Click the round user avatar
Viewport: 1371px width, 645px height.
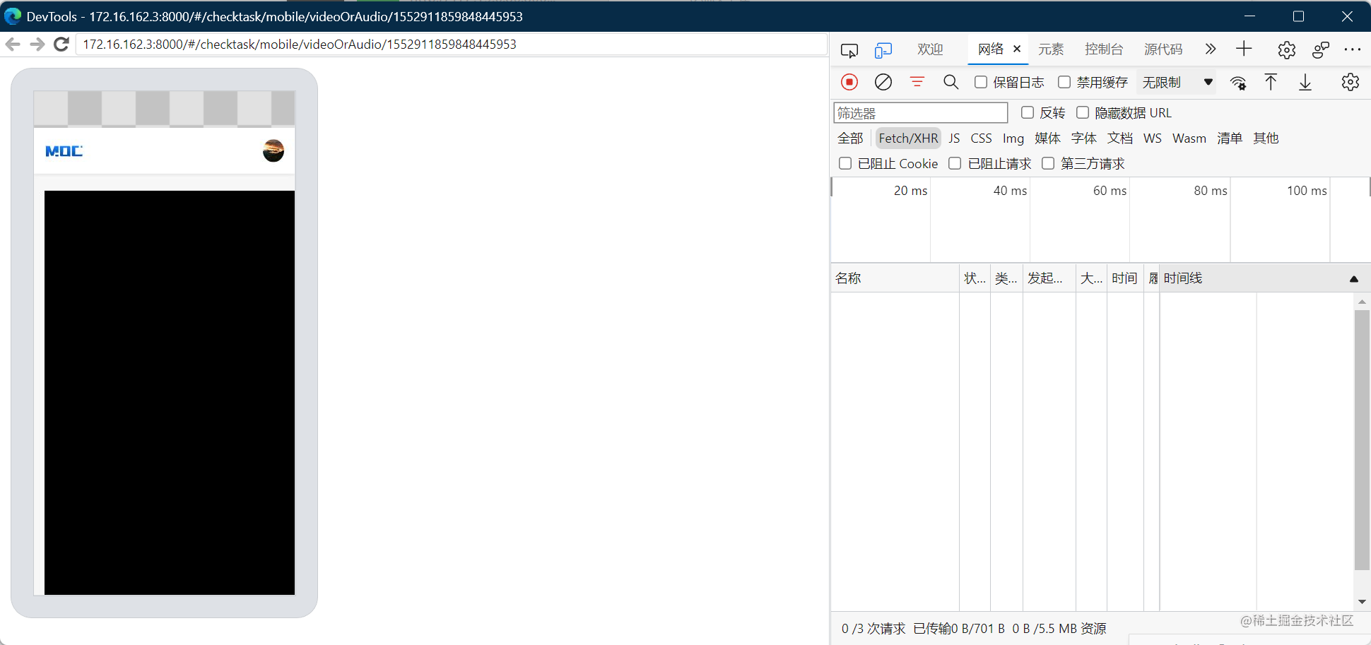coord(273,150)
